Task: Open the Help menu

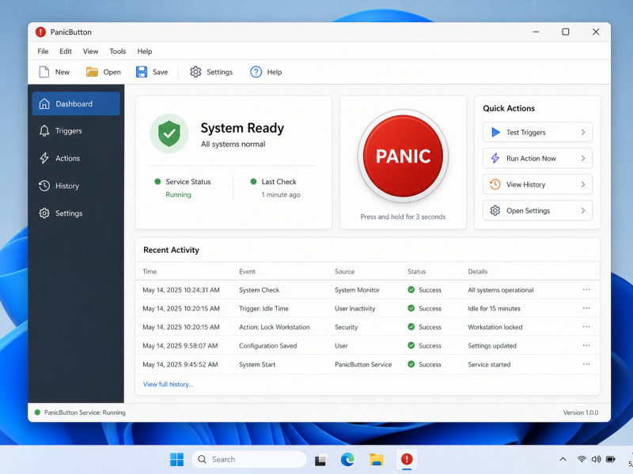Action: 145,51
